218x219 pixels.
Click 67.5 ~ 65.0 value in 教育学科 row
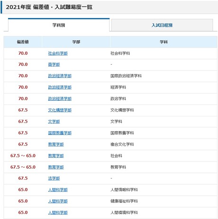point(23,167)
